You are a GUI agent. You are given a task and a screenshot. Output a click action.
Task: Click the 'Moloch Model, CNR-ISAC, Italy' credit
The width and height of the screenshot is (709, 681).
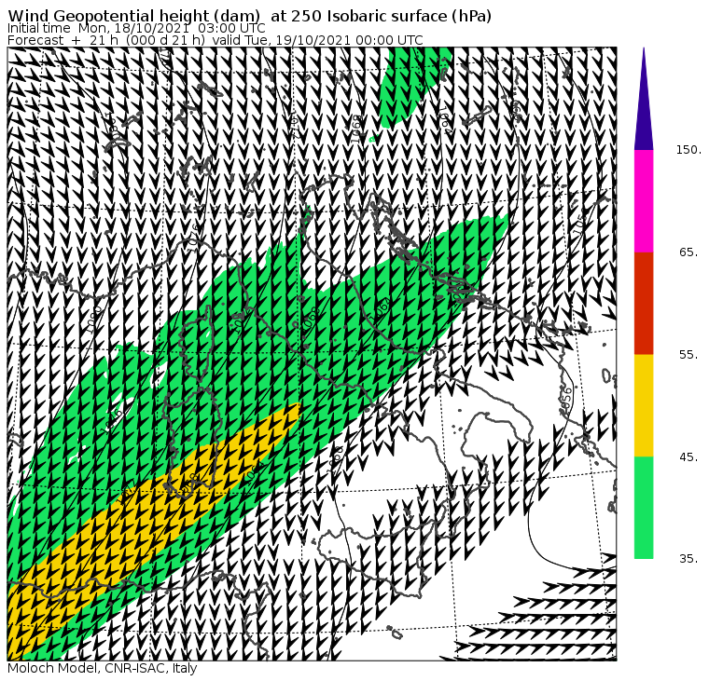(103, 668)
